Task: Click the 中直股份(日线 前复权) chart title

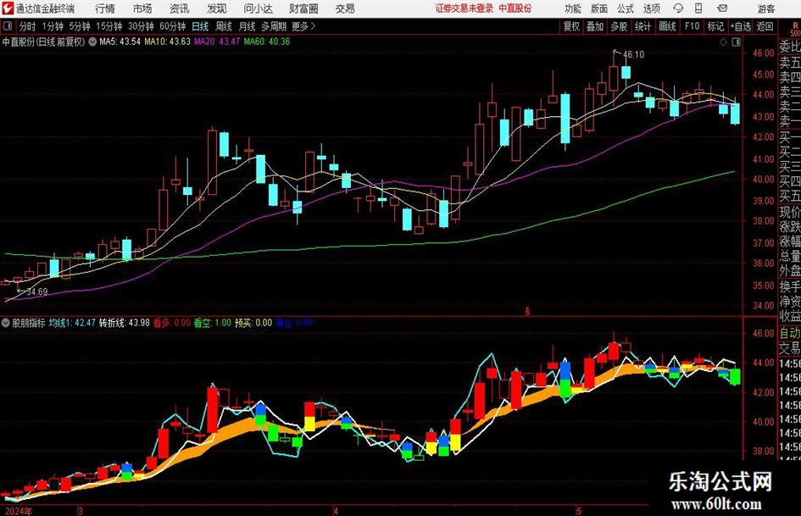Action: click(43, 42)
